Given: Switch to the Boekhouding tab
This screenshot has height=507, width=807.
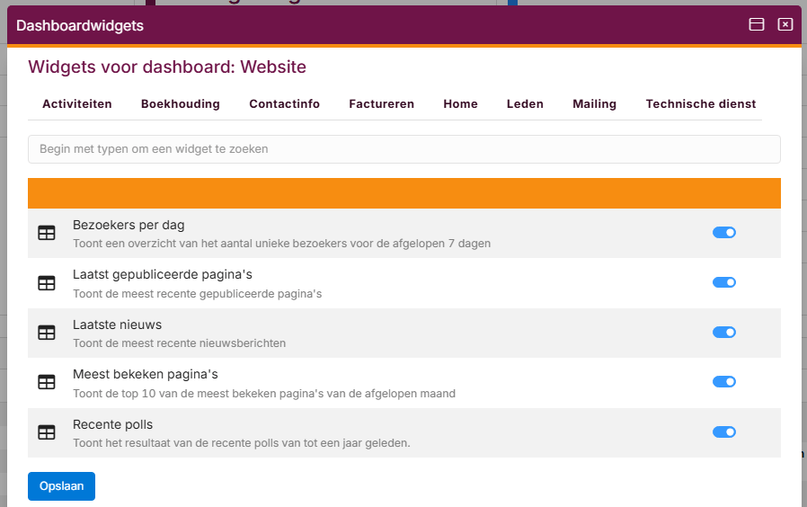Looking at the screenshot, I should (181, 104).
